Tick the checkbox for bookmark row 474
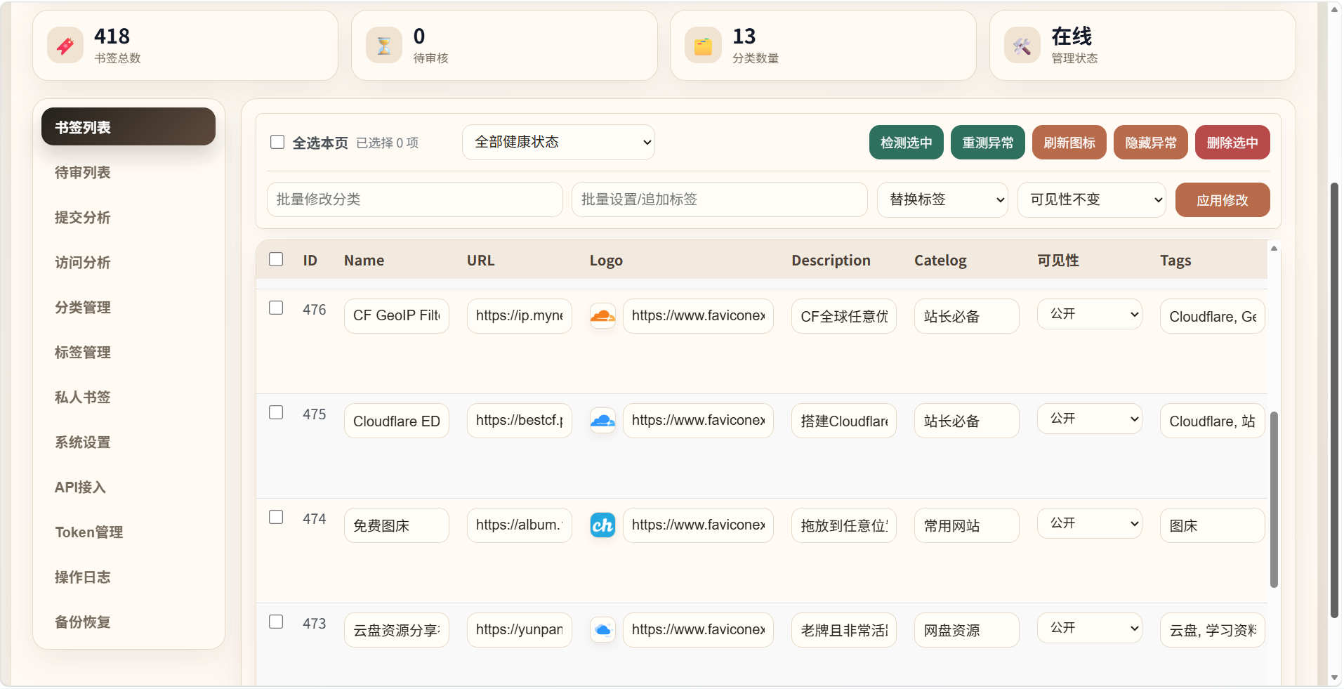The image size is (1344, 689). (x=276, y=517)
